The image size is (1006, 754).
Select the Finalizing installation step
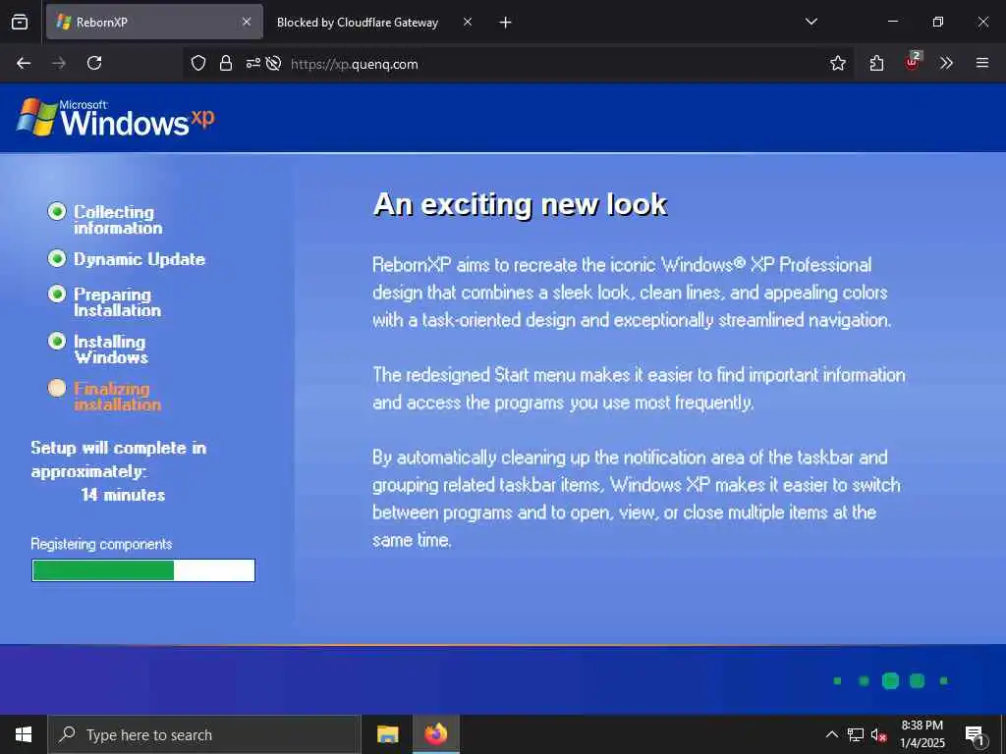[104, 397]
